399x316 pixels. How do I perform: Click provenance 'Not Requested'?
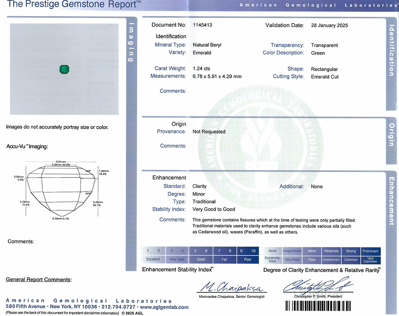[x=209, y=132]
